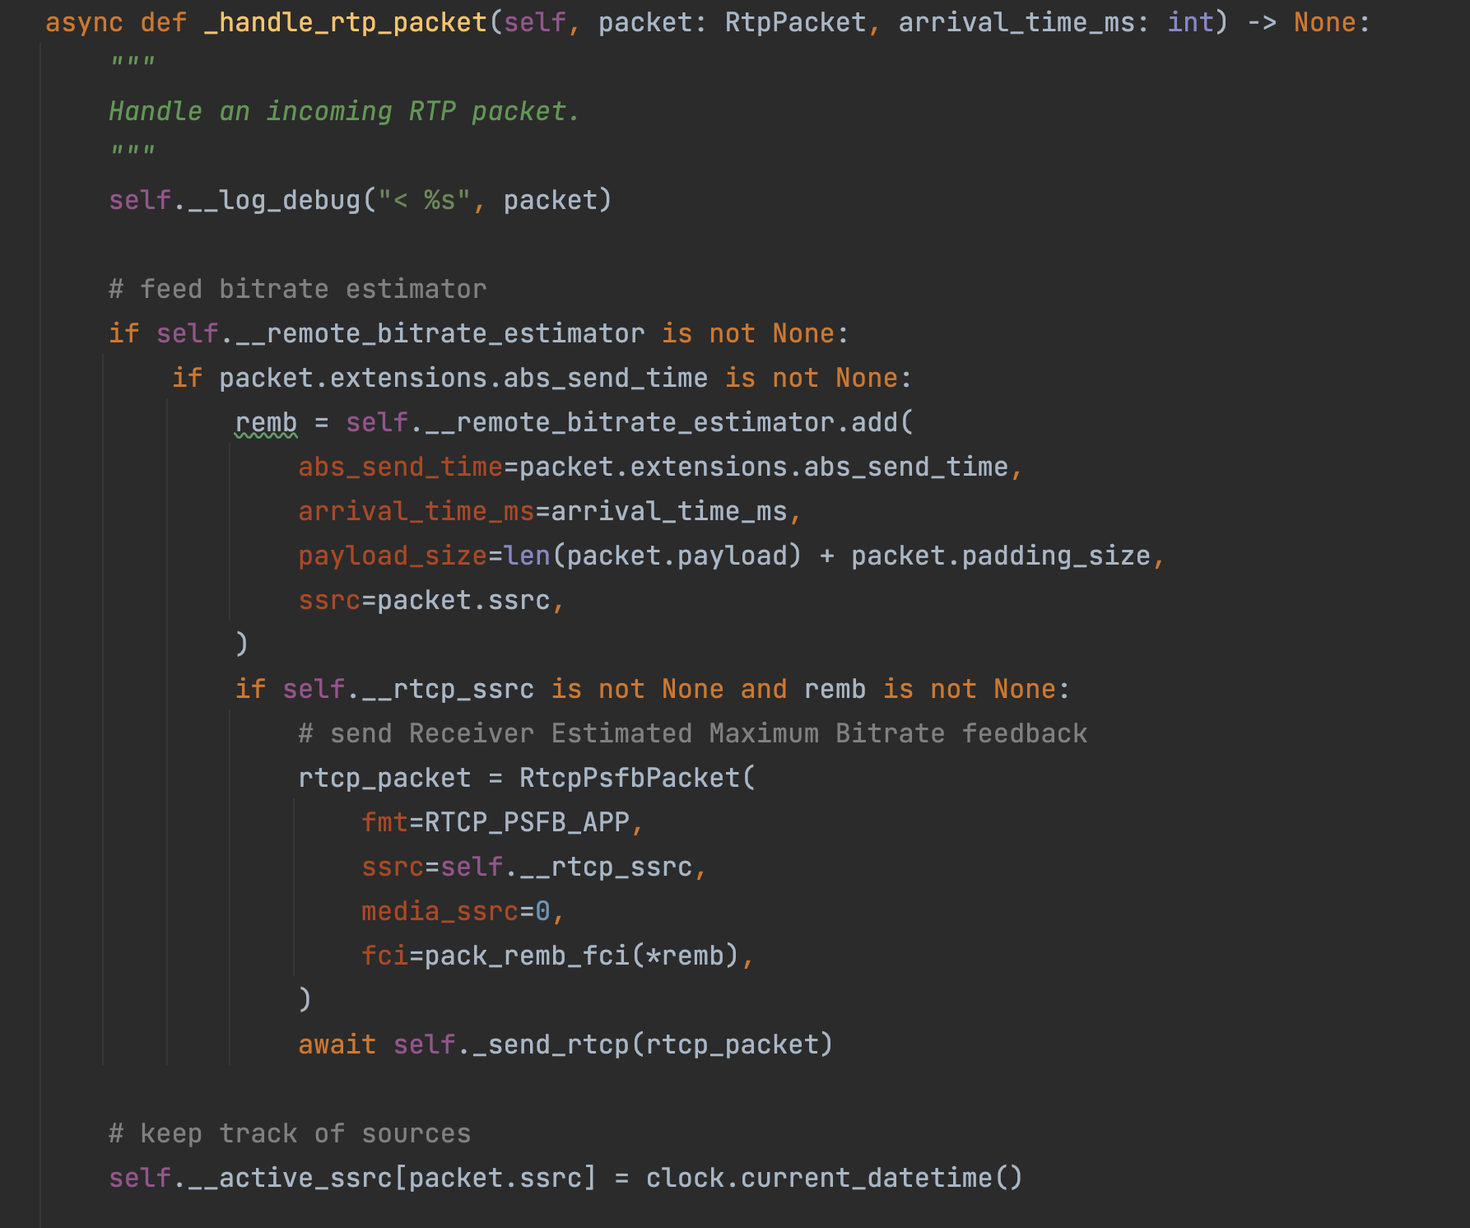Click the squiggly-underlined remb variable
The height and width of the screenshot is (1228, 1470).
point(266,422)
